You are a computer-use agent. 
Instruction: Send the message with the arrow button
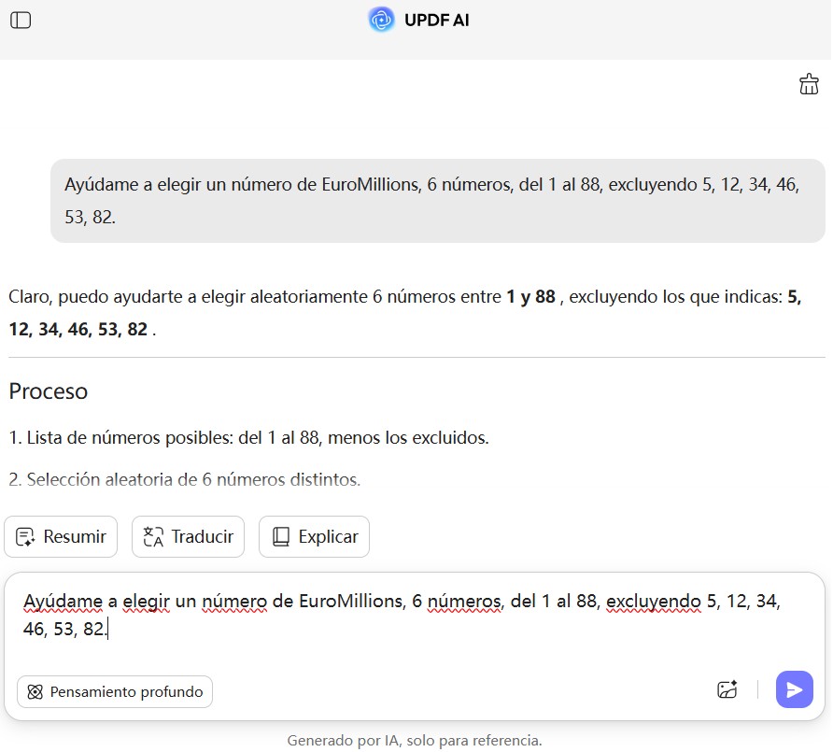tap(794, 689)
